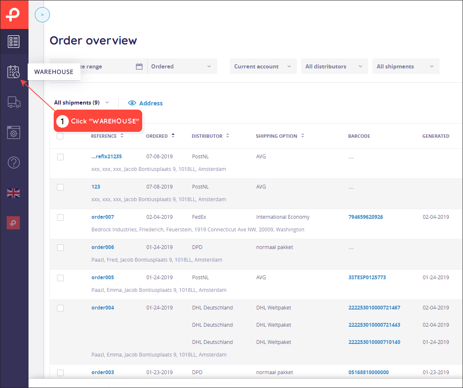Select the checkbox for order ...refix21235
This screenshot has height=388, width=463.
pos(60,157)
